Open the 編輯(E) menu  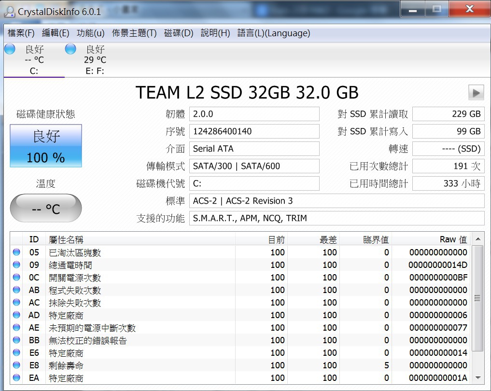56,33
